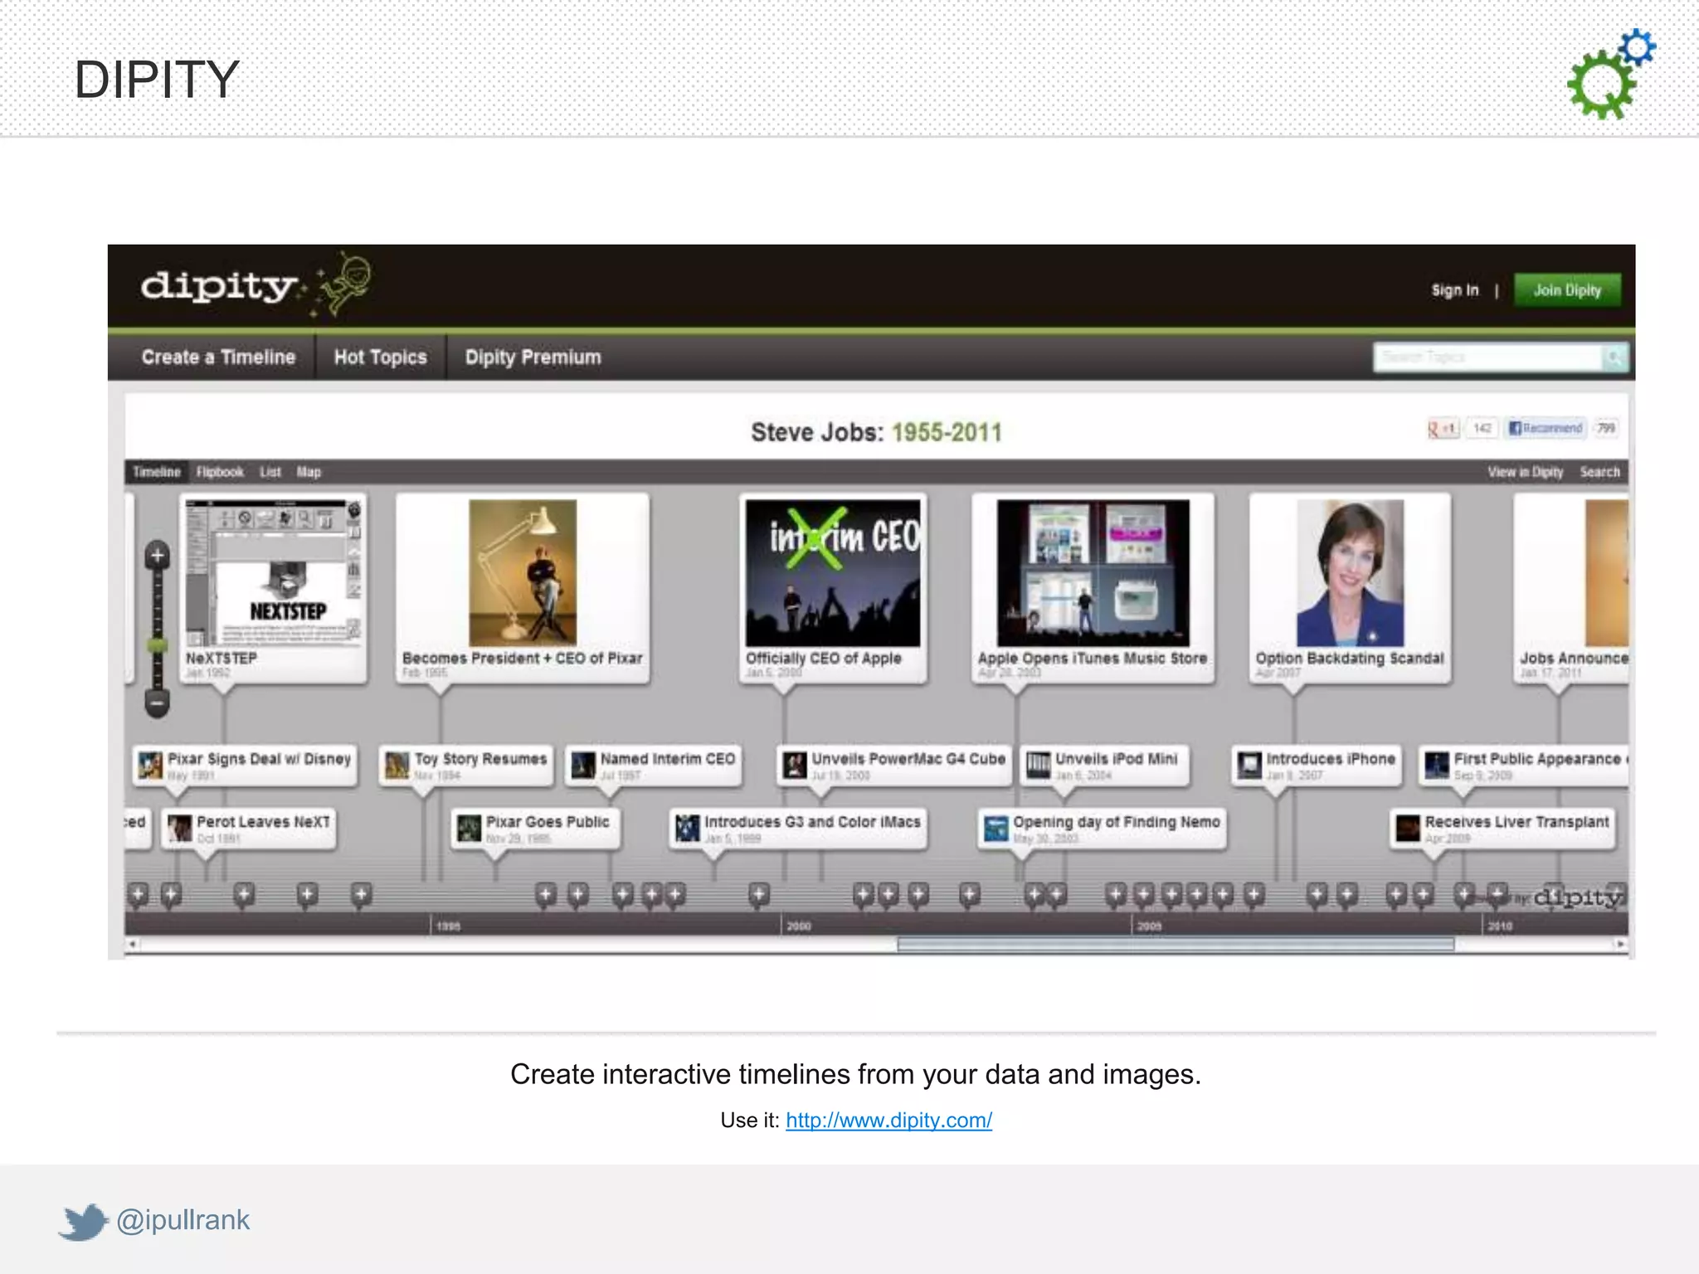Click the Search Topics input field
The height and width of the screenshot is (1274, 1699).
1488,357
